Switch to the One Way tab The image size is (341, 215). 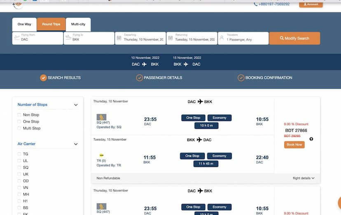(24, 25)
